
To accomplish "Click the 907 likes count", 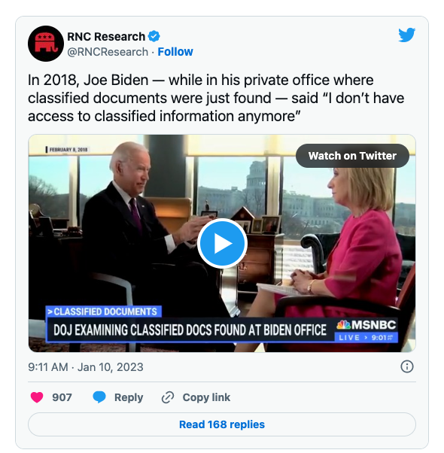I will [62, 397].
